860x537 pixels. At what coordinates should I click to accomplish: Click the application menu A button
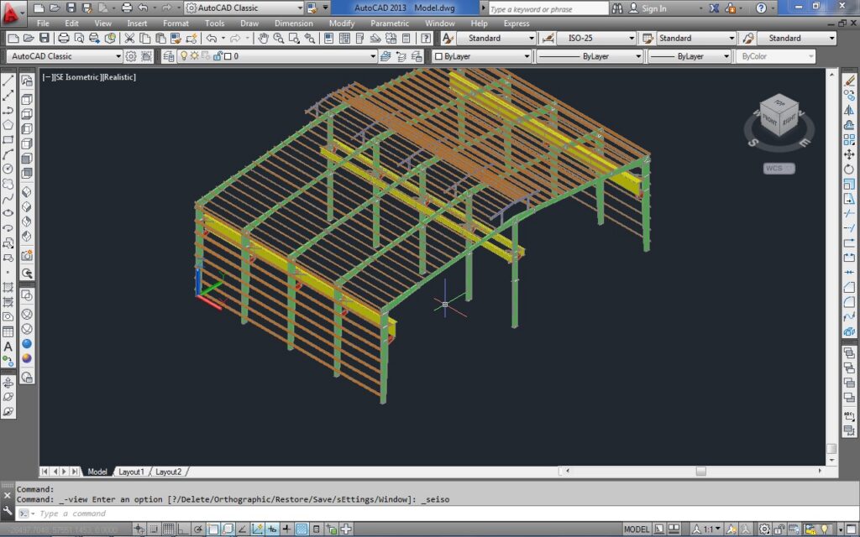click(12, 12)
